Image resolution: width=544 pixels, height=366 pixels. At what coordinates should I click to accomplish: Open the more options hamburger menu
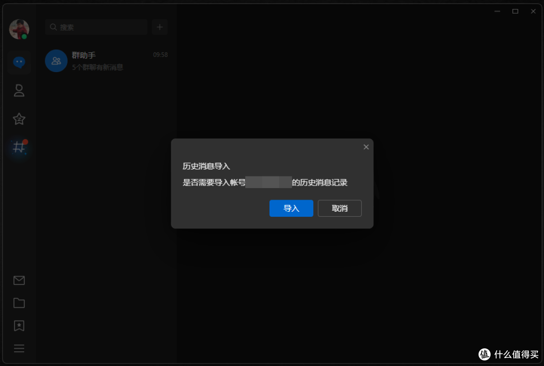(x=19, y=348)
